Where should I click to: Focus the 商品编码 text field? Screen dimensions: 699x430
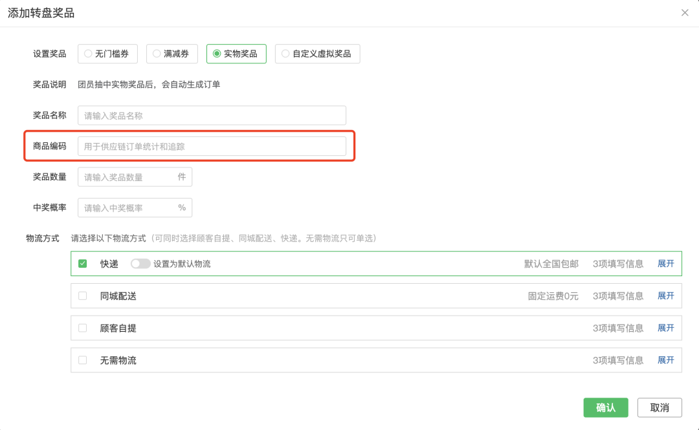212,147
